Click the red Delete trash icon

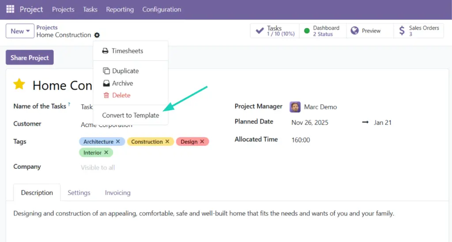106,95
